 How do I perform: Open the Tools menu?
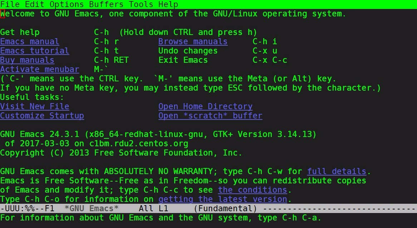coord(141,4)
